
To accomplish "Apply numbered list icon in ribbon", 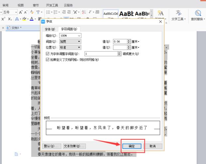I will tap(55, 12).
